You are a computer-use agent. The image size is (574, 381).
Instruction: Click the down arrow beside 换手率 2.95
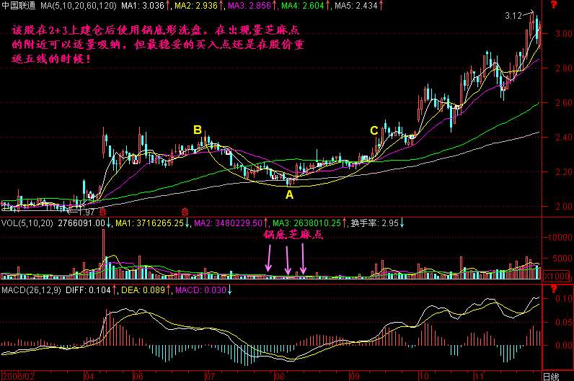click(x=401, y=223)
